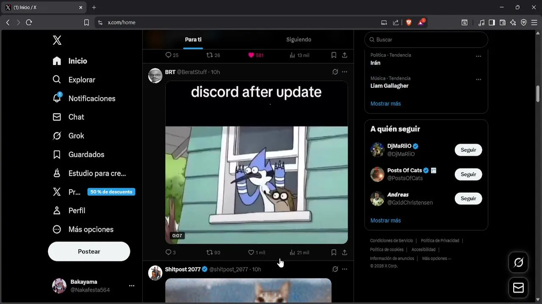Open Shitpost 2077 profile name

click(x=183, y=269)
